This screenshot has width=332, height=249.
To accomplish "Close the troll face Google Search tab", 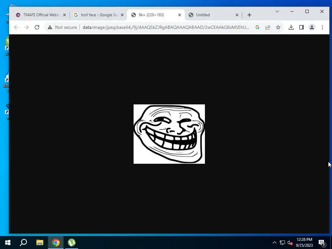I will click(x=122, y=15).
